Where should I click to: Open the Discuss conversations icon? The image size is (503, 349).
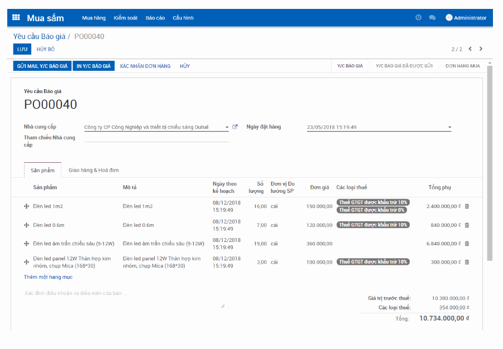coord(432,17)
